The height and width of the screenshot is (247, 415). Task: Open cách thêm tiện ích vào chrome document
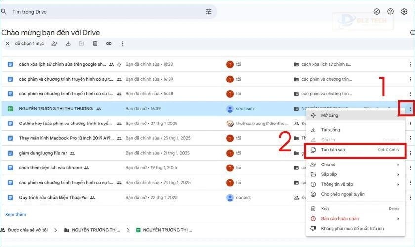pos(50,168)
